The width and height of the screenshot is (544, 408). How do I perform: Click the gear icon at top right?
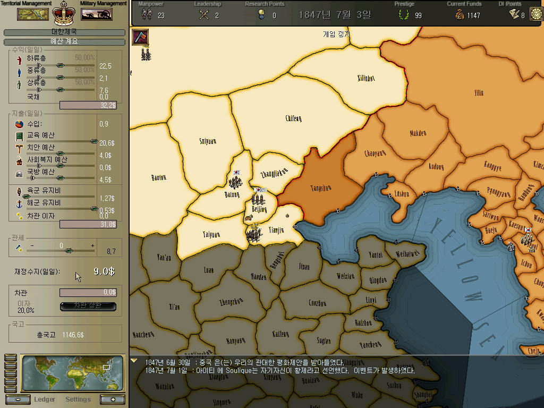point(537,14)
